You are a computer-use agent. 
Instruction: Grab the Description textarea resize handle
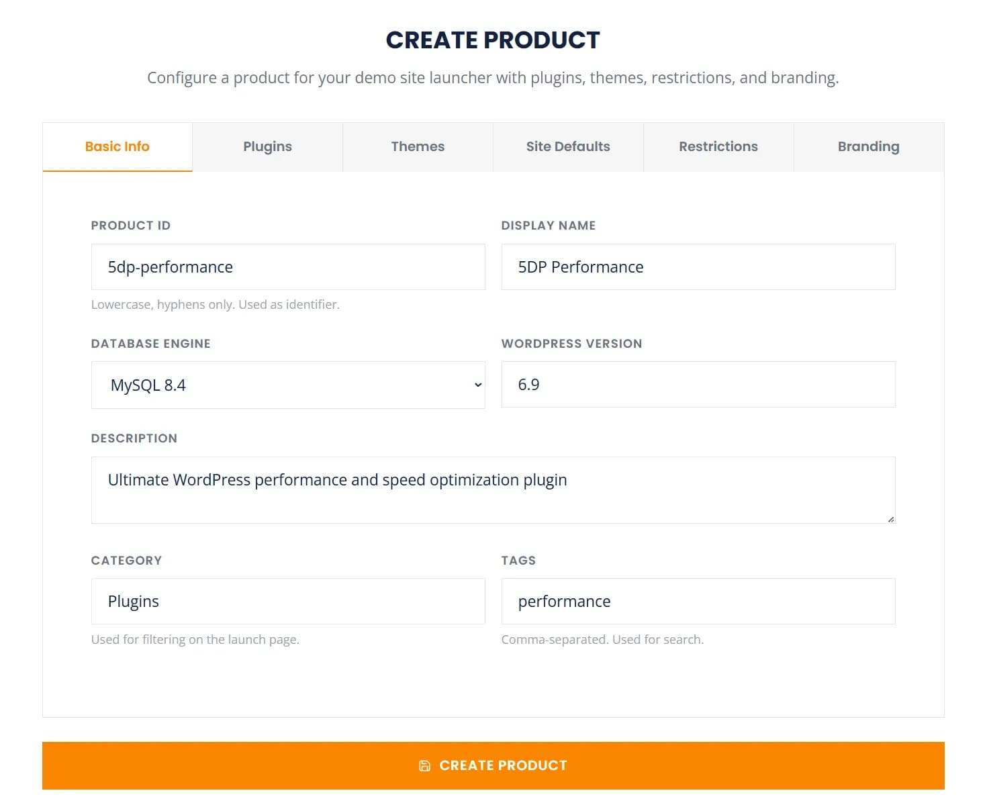pyautogui.click(x=890, y=518)
